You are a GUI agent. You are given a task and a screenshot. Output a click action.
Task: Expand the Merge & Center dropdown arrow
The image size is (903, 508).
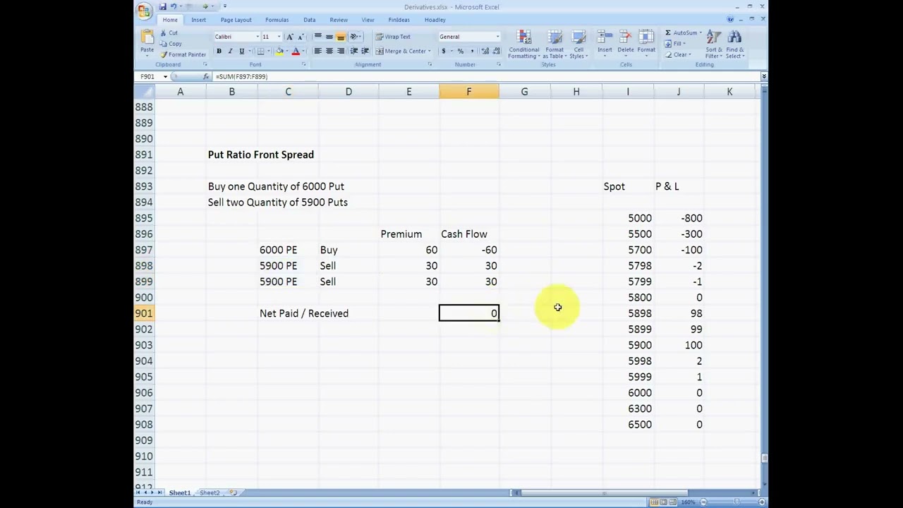click(x=429, y=51)
